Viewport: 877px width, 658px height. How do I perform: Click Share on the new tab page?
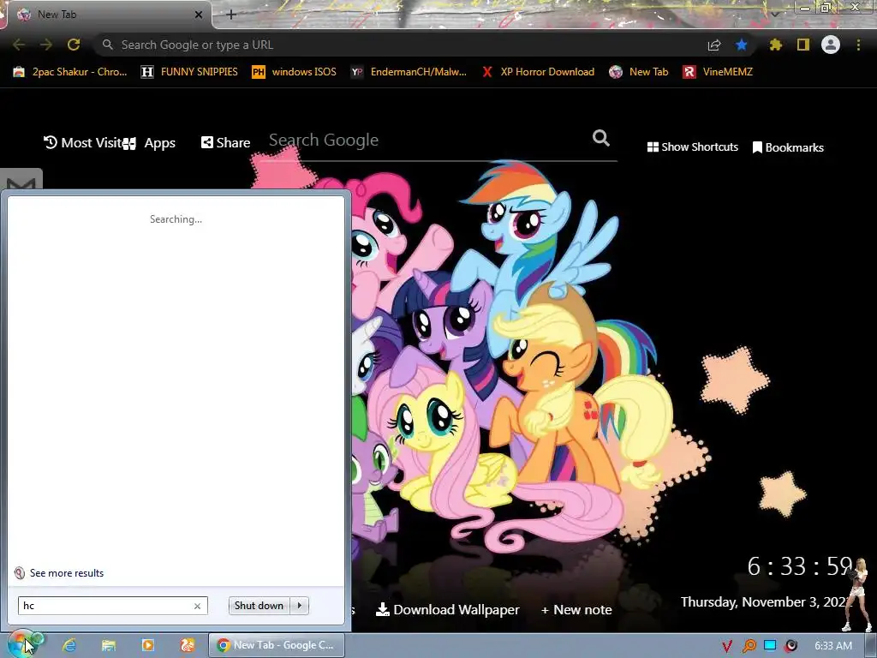(x=226, y=143)
